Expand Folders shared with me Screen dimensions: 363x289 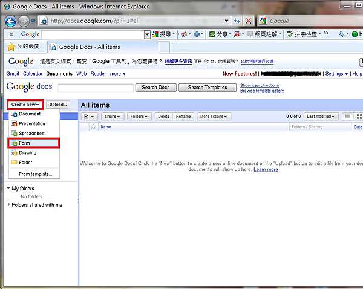pyautogui.click(x=8, y=204)
